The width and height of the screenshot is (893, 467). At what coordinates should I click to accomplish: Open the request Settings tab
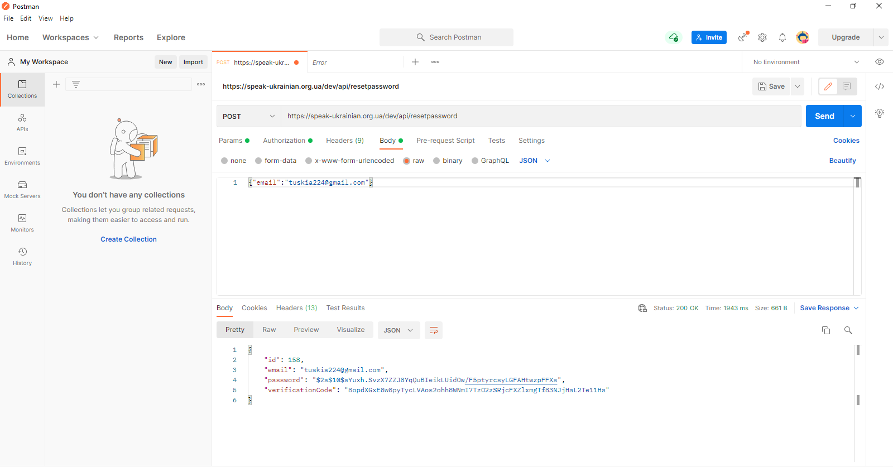(x=531, y=141)
